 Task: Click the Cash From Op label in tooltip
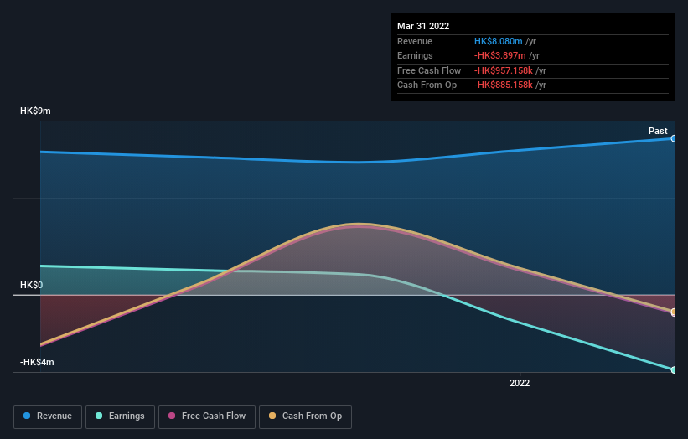click(x=427, y=85)
